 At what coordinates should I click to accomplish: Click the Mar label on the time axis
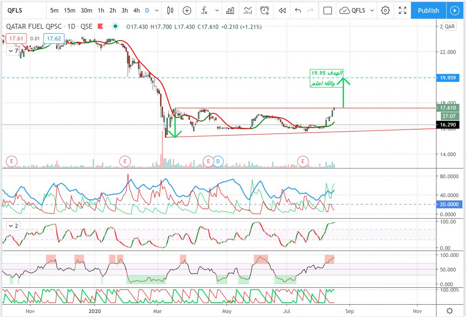click(157, 311)
